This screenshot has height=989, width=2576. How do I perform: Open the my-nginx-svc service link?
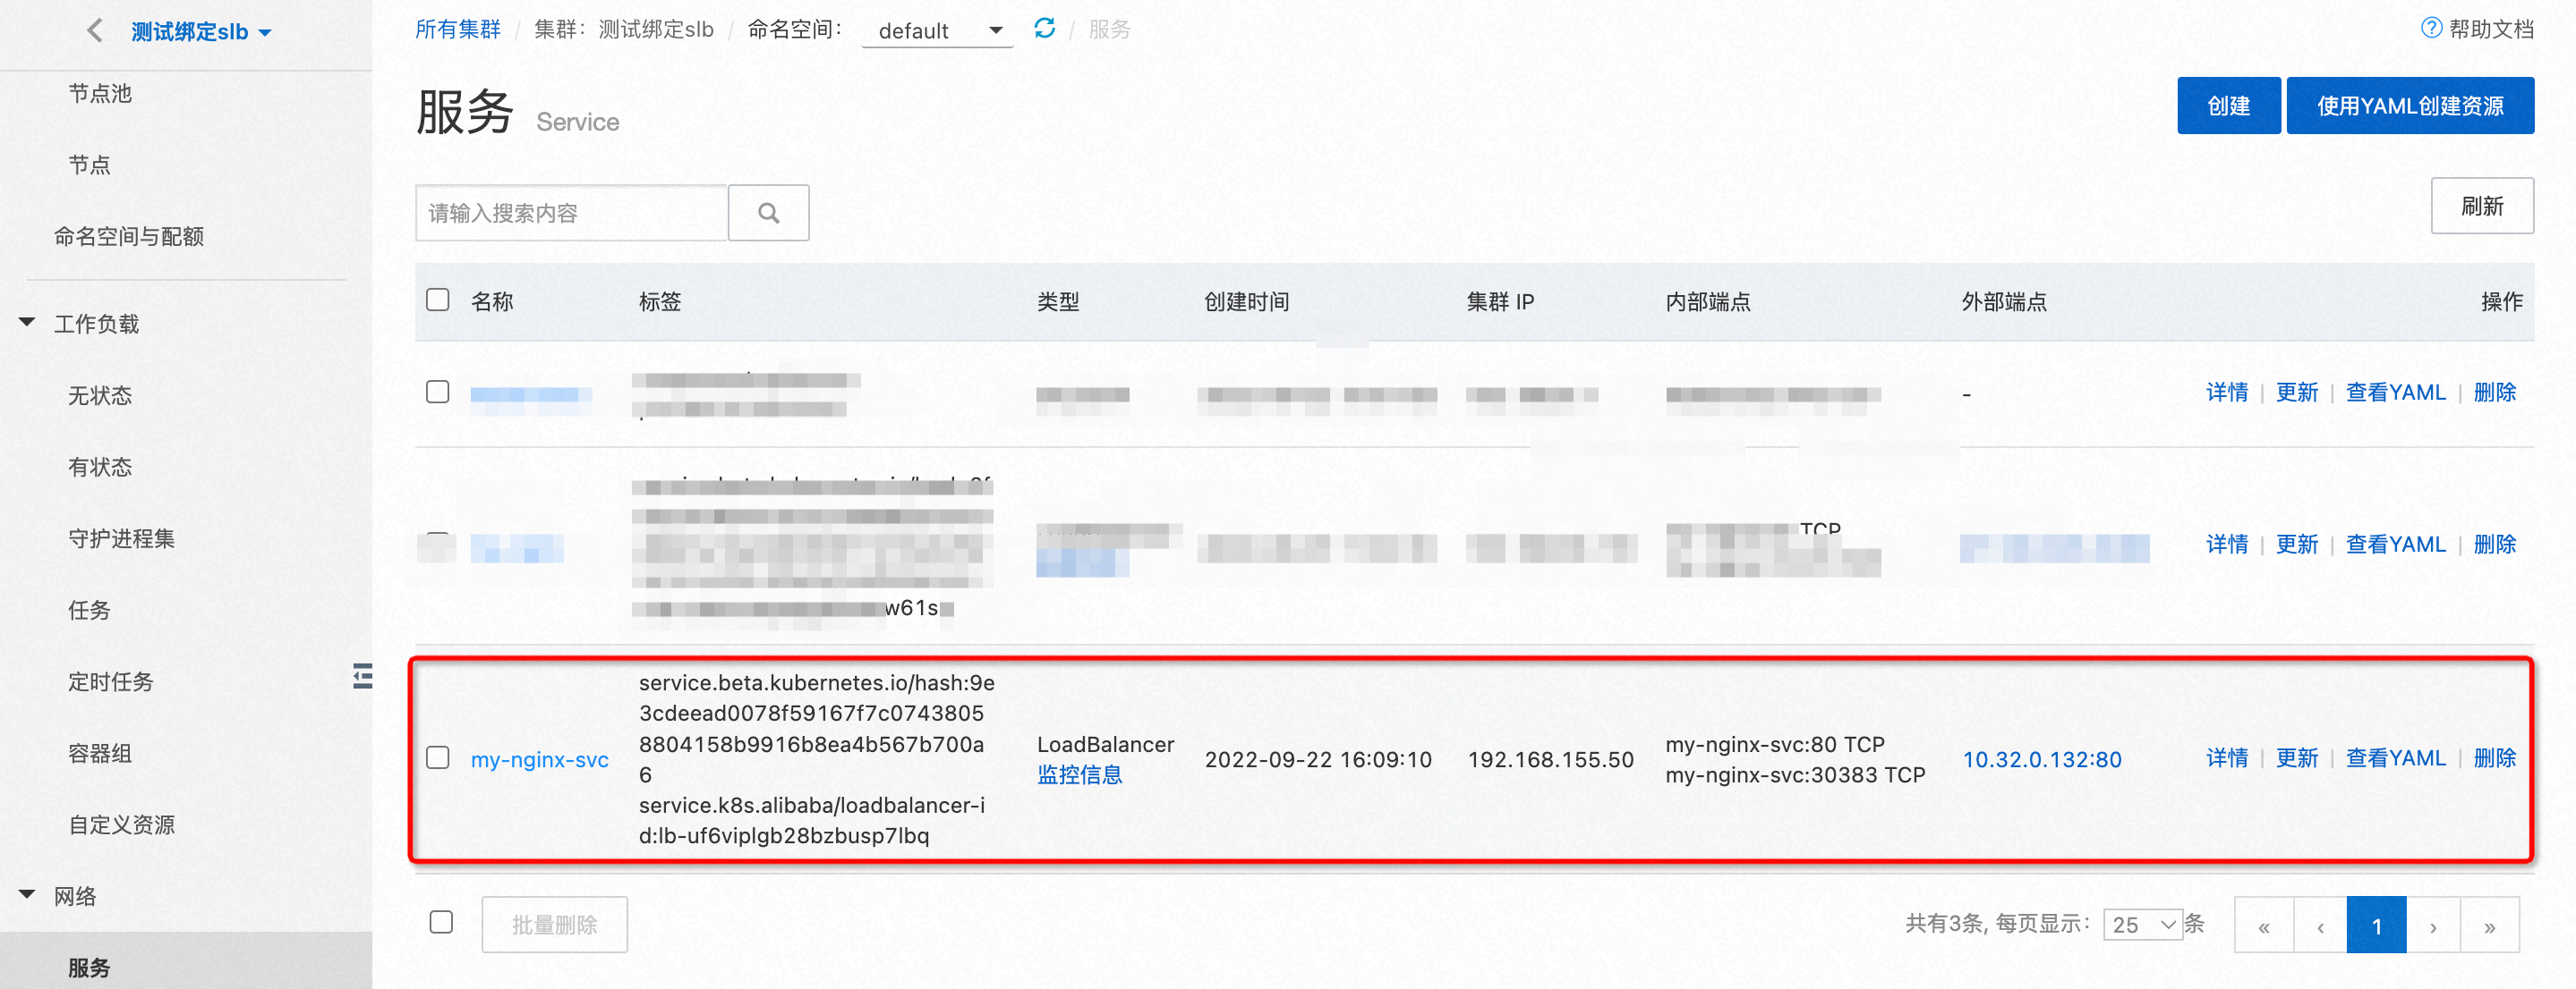(x=539, y=759)
